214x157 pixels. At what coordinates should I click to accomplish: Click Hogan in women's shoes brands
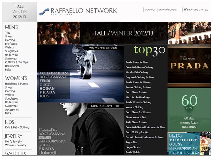(x=47, y=89)
